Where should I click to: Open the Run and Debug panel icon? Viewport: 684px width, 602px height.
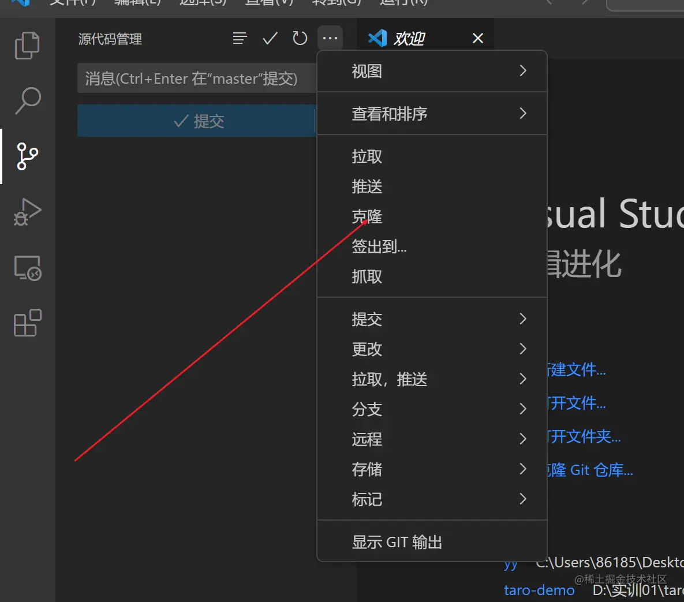[x=27, y=212]
